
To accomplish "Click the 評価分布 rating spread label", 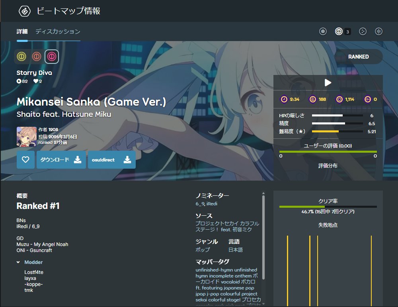I will point(328,166).
